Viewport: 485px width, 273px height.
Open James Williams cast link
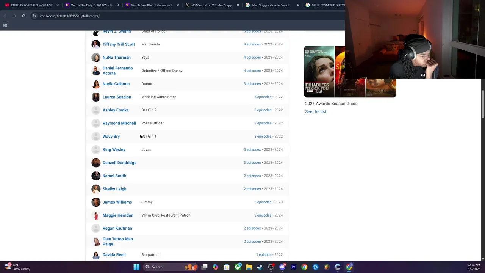[117, 202]
